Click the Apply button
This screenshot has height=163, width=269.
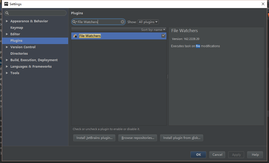(x=236, y=155)
